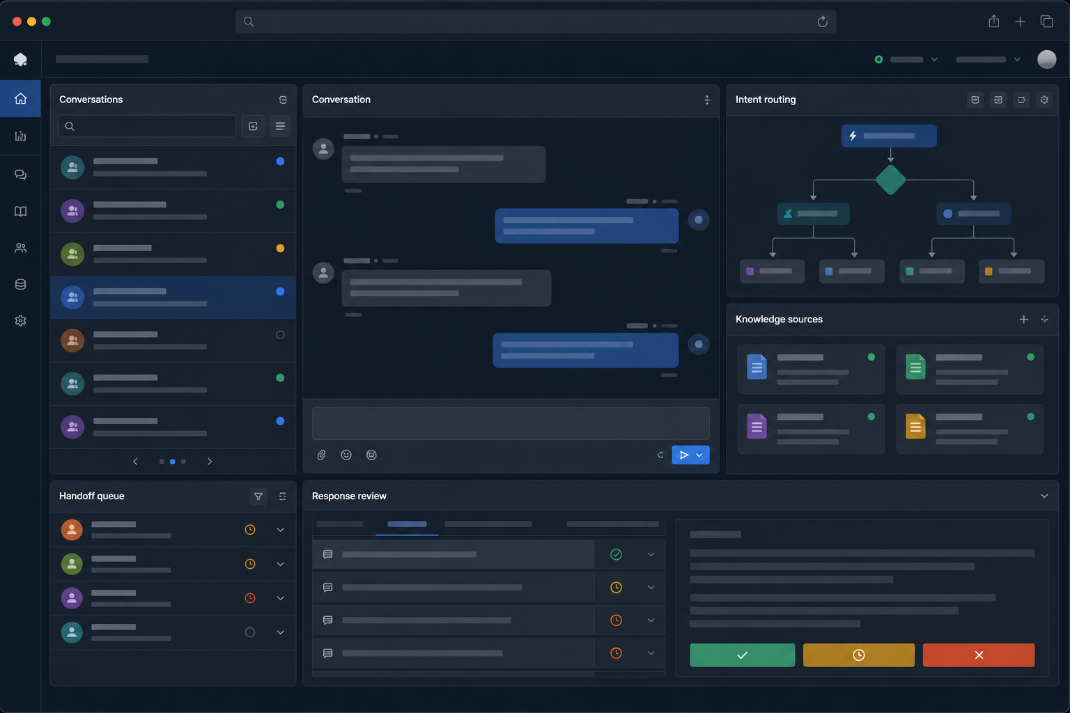1070x713 pixels.
Task: Select the lightning trigger node in Intent routing
Action: coord(889,136)
